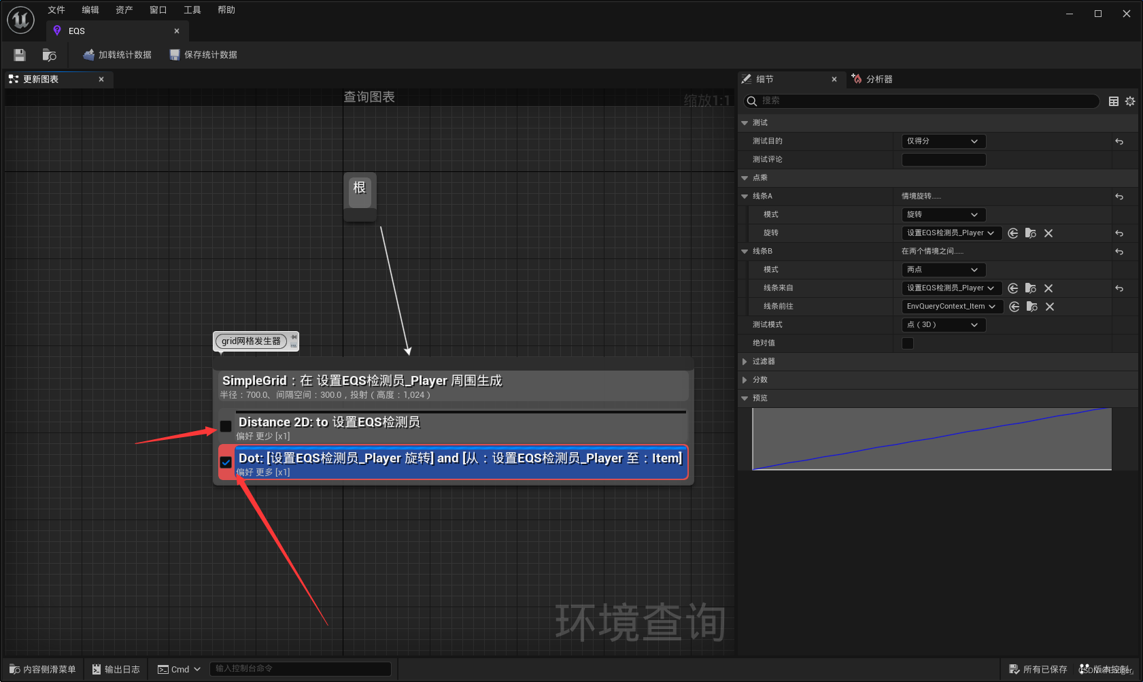
Task: Click the Details panel settings gear icon
Action: pos(1131,101)
